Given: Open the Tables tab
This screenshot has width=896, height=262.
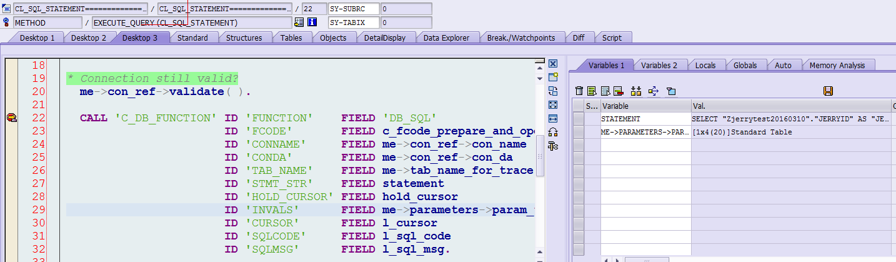Looking at the screenshot, I should point(291,38).
